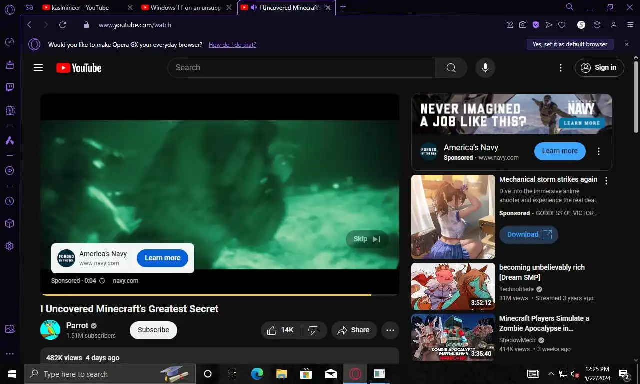Open the chip-shaped icon in the sidebar

[9, 110]
